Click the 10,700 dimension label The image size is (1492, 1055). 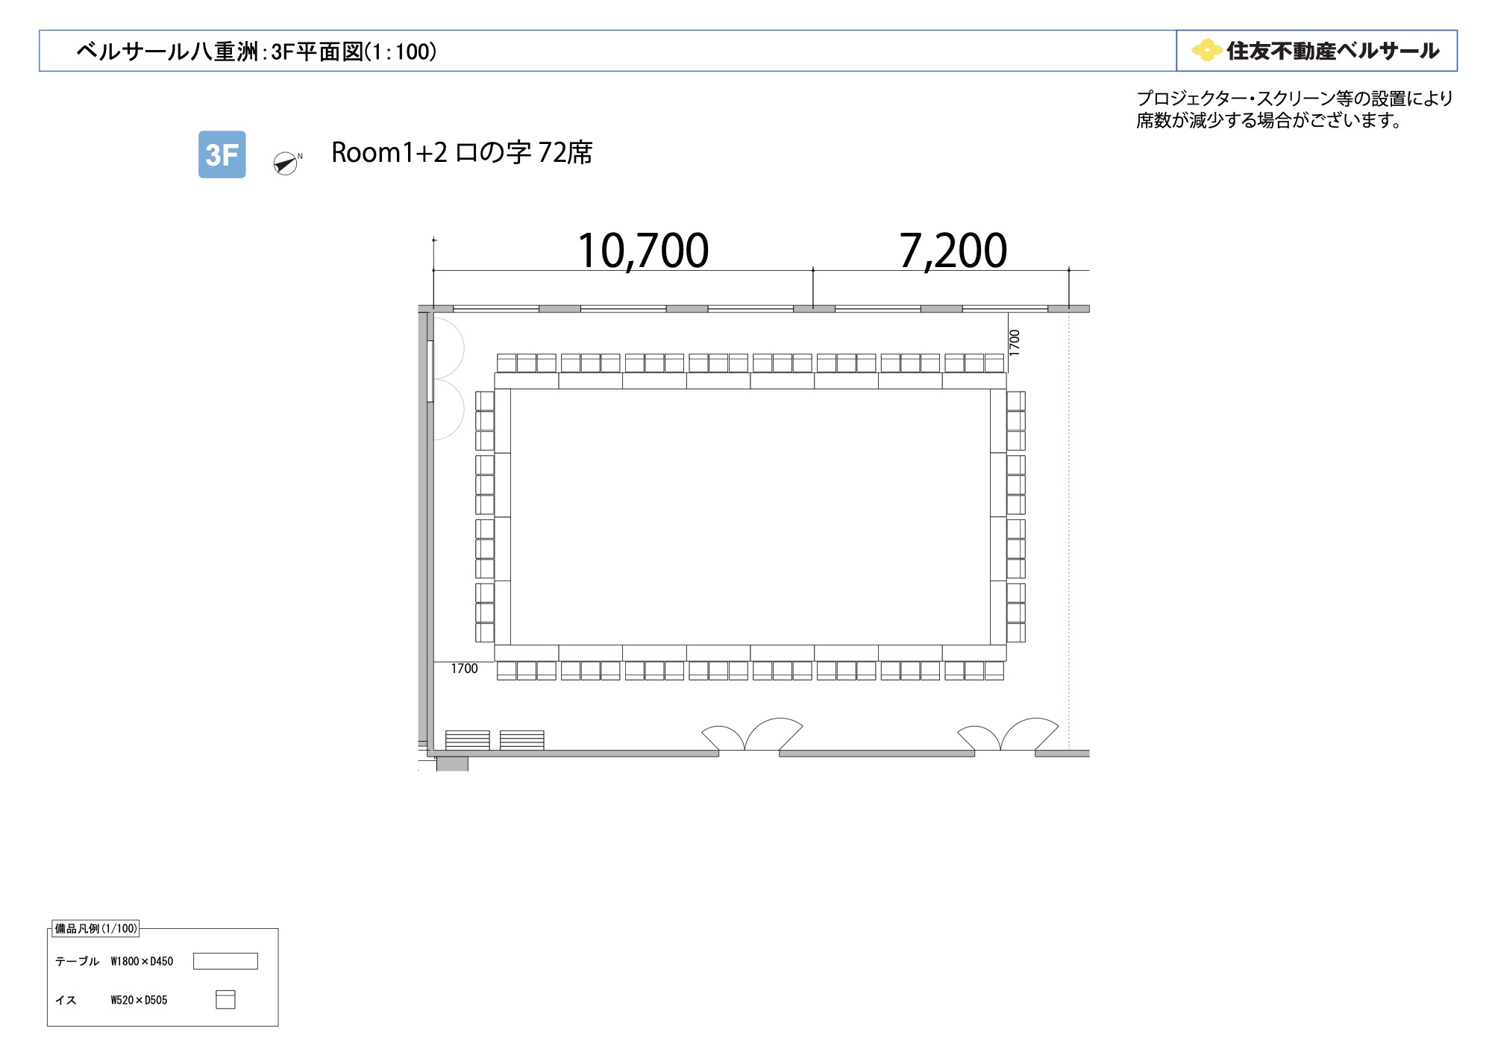pos(643,250)
